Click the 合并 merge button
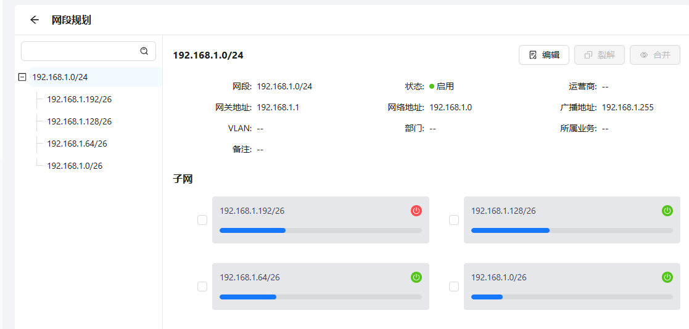This screenshot has width=689, height=329. (654, 55)
